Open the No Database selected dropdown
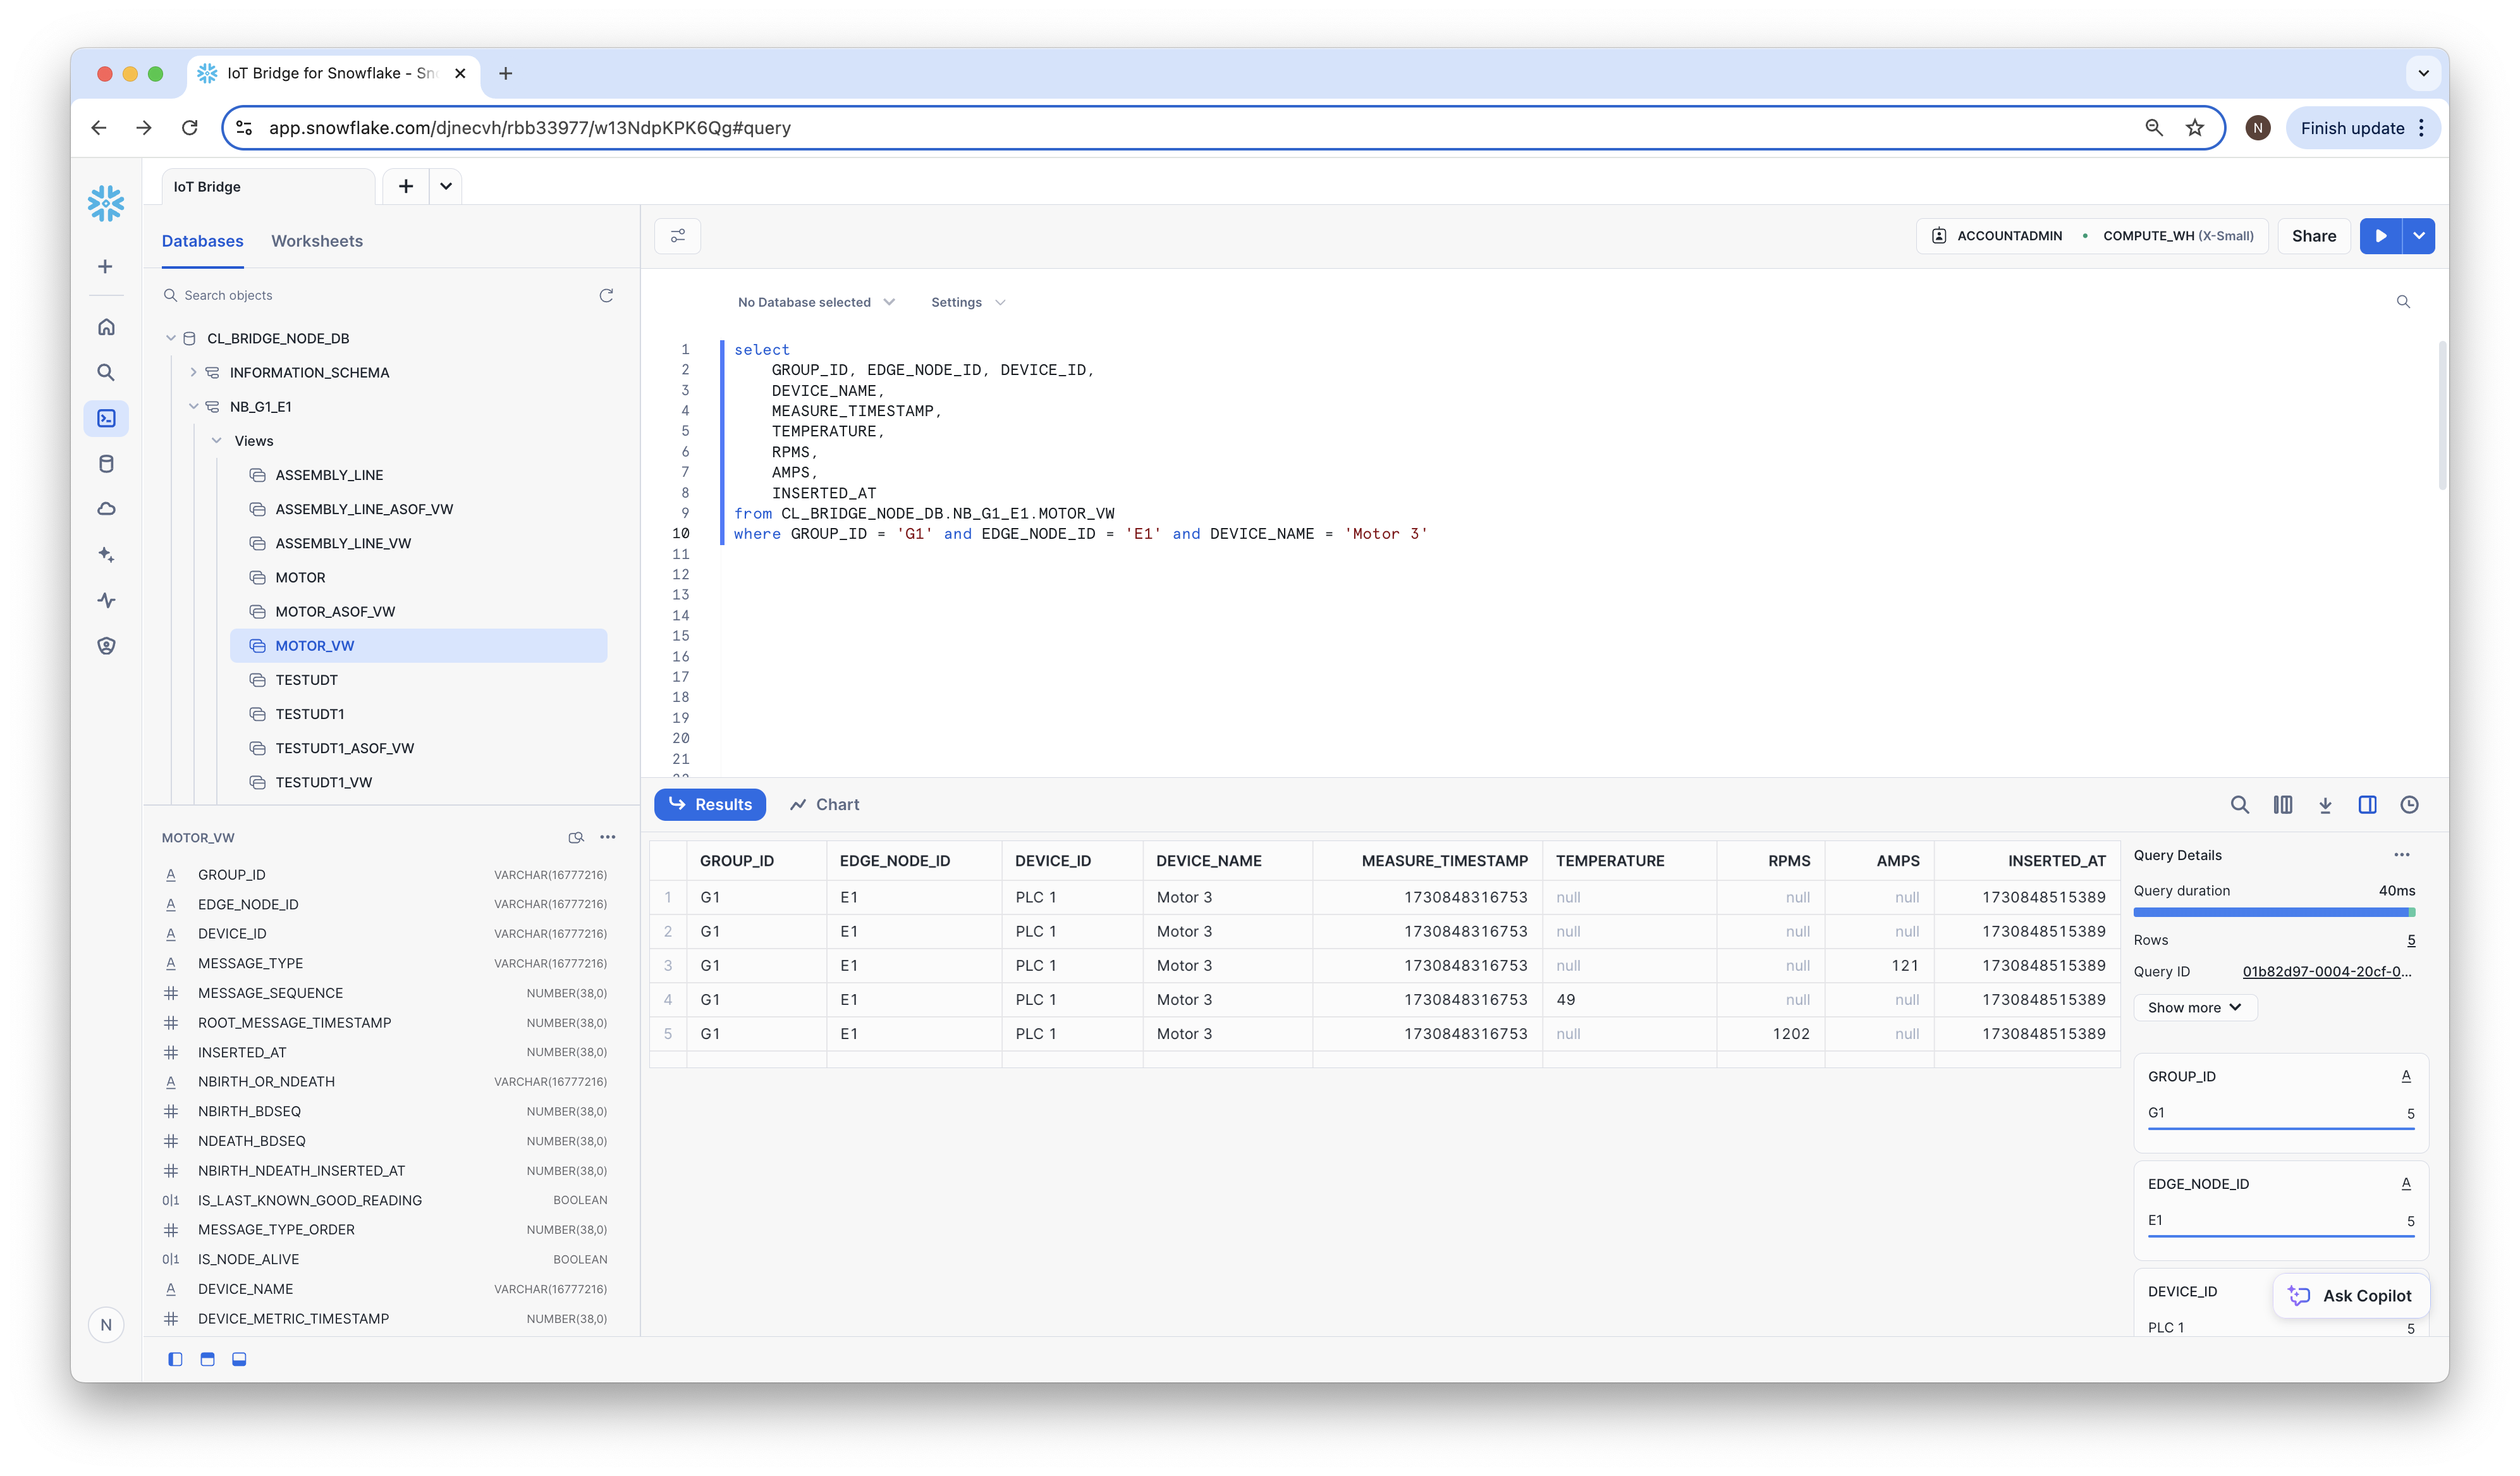The height and width of the screenshot is (1476, 2520). tap(815, 302)
